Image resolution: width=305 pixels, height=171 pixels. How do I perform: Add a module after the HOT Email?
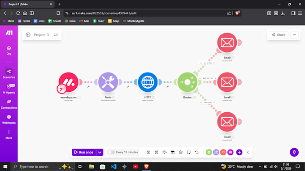240,43
